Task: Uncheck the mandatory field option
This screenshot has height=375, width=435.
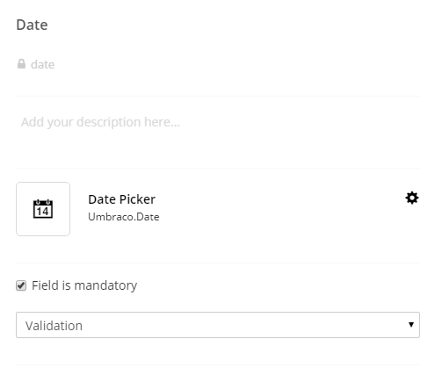Action: point(21,285)
